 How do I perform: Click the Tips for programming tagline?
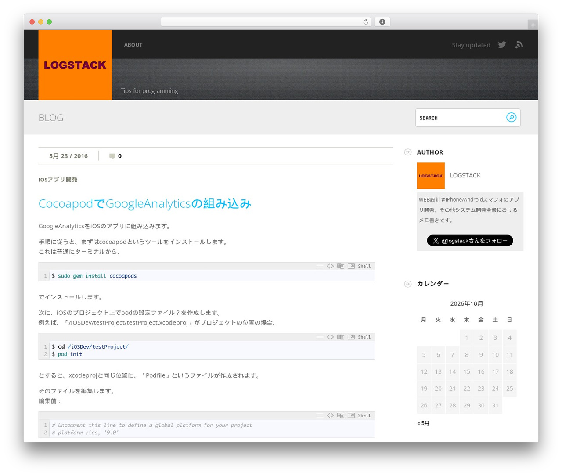[x=149, y=91]
